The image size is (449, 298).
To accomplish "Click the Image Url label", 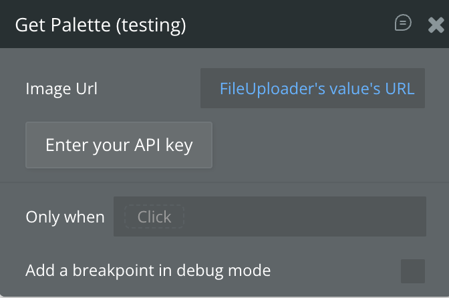I will pos(61,88).
